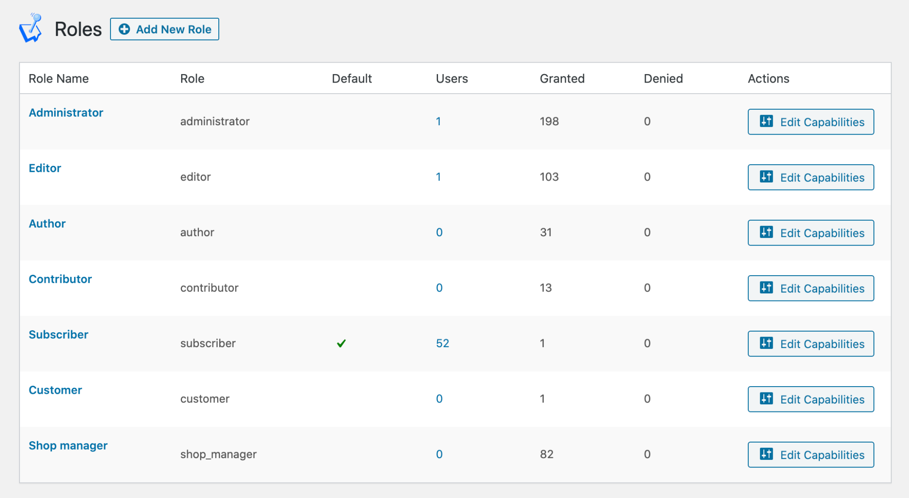Click the shop_manager role slug
Image resolution: width=909 pixels, height=498 pixels.
218,455
